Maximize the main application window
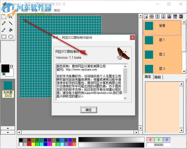Image resolution: width=187 pixels, height=149 pixels. point(169,4)
